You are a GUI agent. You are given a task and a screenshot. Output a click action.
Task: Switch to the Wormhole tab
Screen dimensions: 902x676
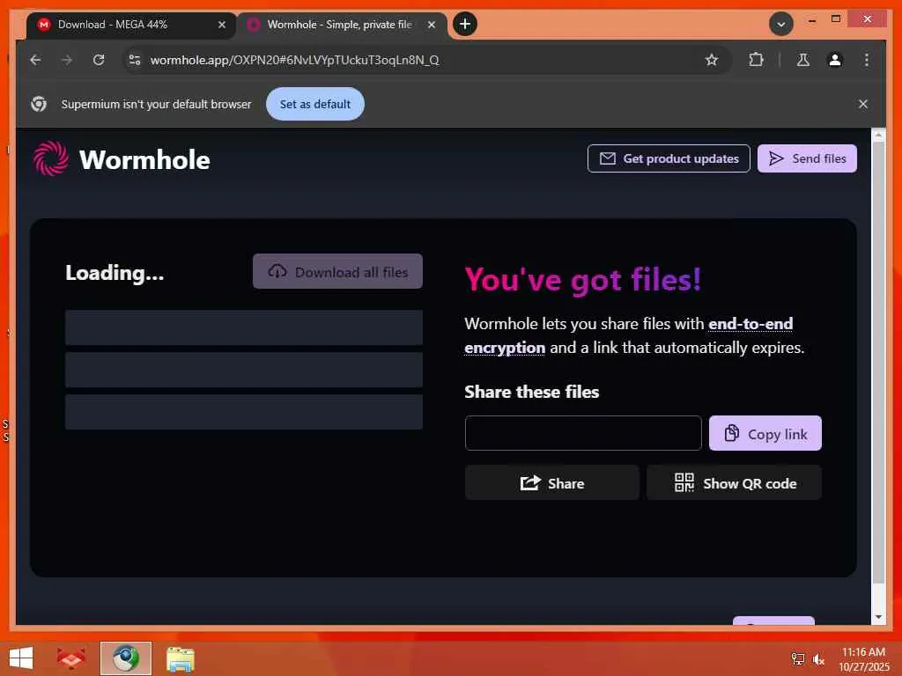(x=342, y=25)
